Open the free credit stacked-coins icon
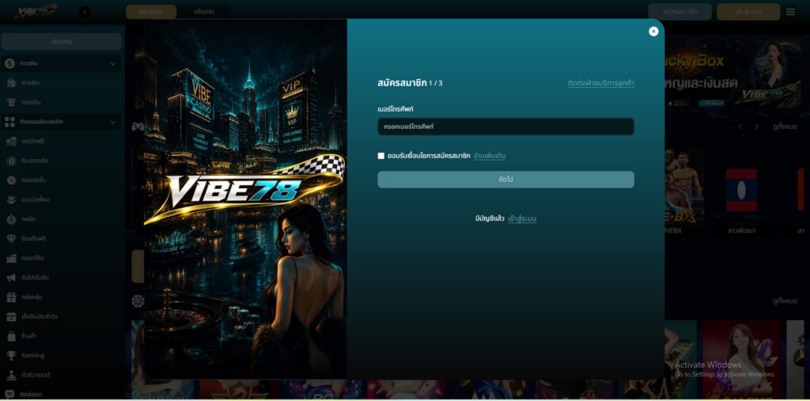 point(11,141)
